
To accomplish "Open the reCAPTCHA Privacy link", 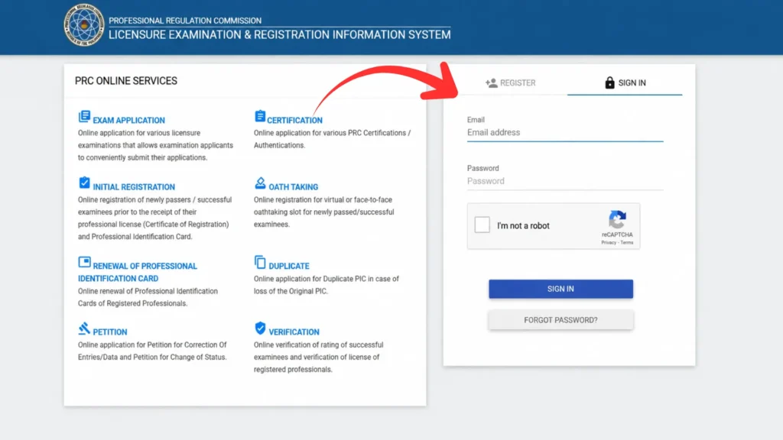I will [608, 242].
